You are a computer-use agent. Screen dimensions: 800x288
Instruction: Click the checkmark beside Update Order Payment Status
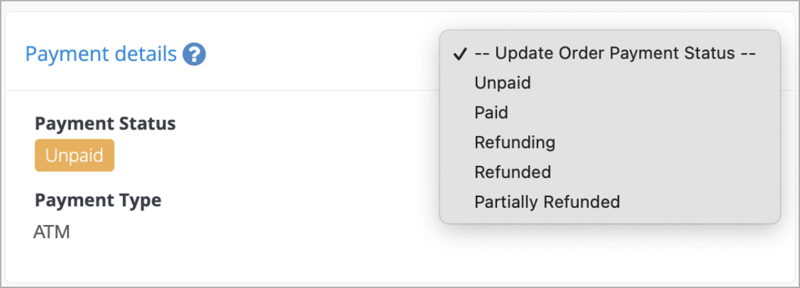click(459, 54)
